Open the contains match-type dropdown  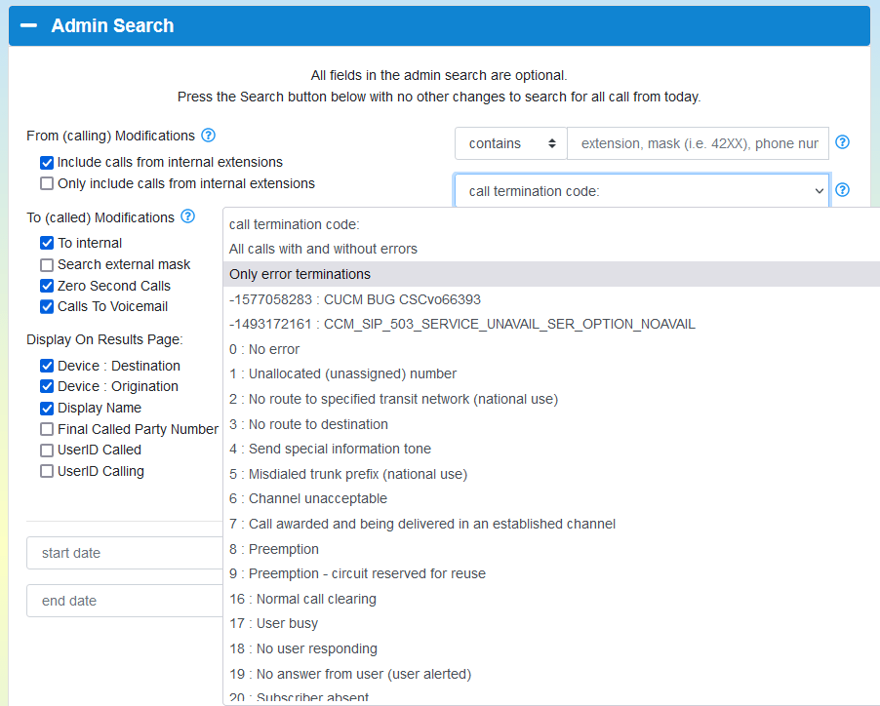coord(510,143)
